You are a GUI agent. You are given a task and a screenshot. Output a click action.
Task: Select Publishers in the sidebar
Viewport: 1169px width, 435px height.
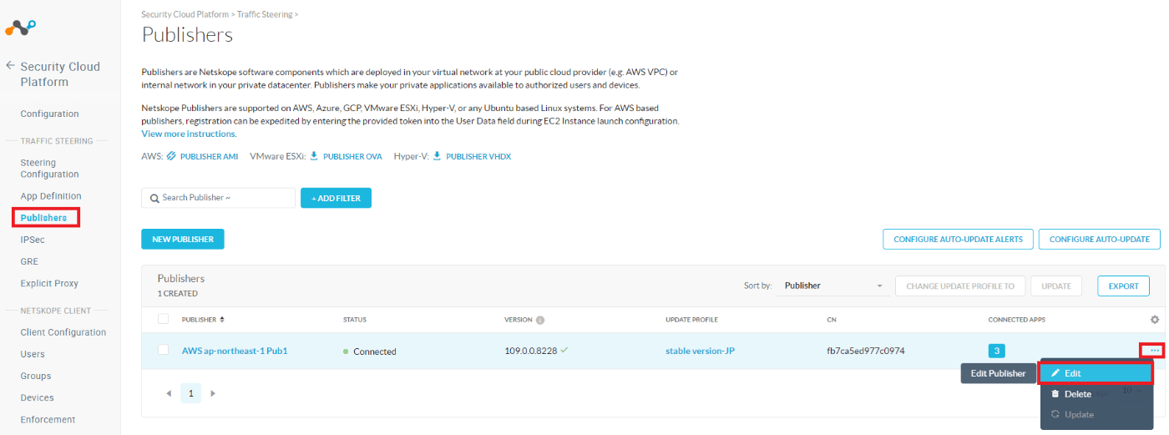43,218
